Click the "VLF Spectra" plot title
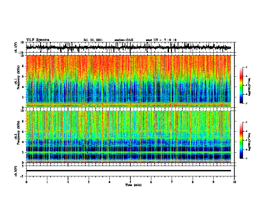 pos(38,40)
